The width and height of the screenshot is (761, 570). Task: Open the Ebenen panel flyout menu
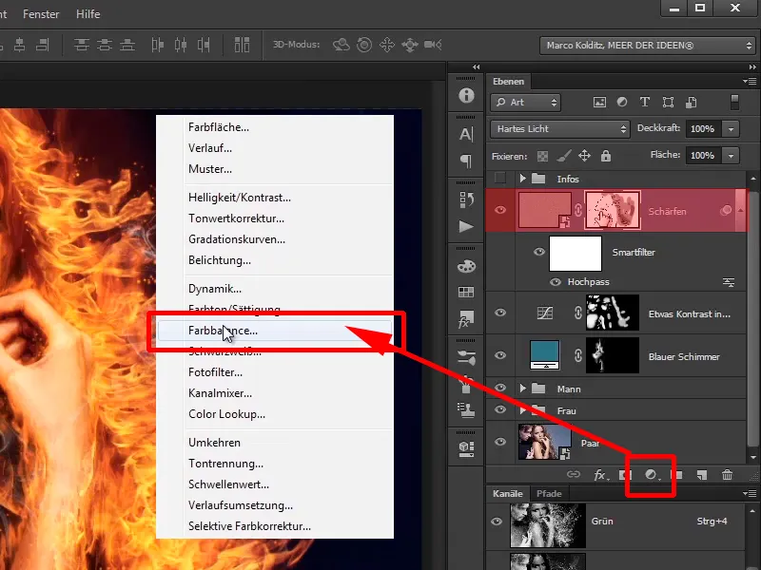coord(750,81)
